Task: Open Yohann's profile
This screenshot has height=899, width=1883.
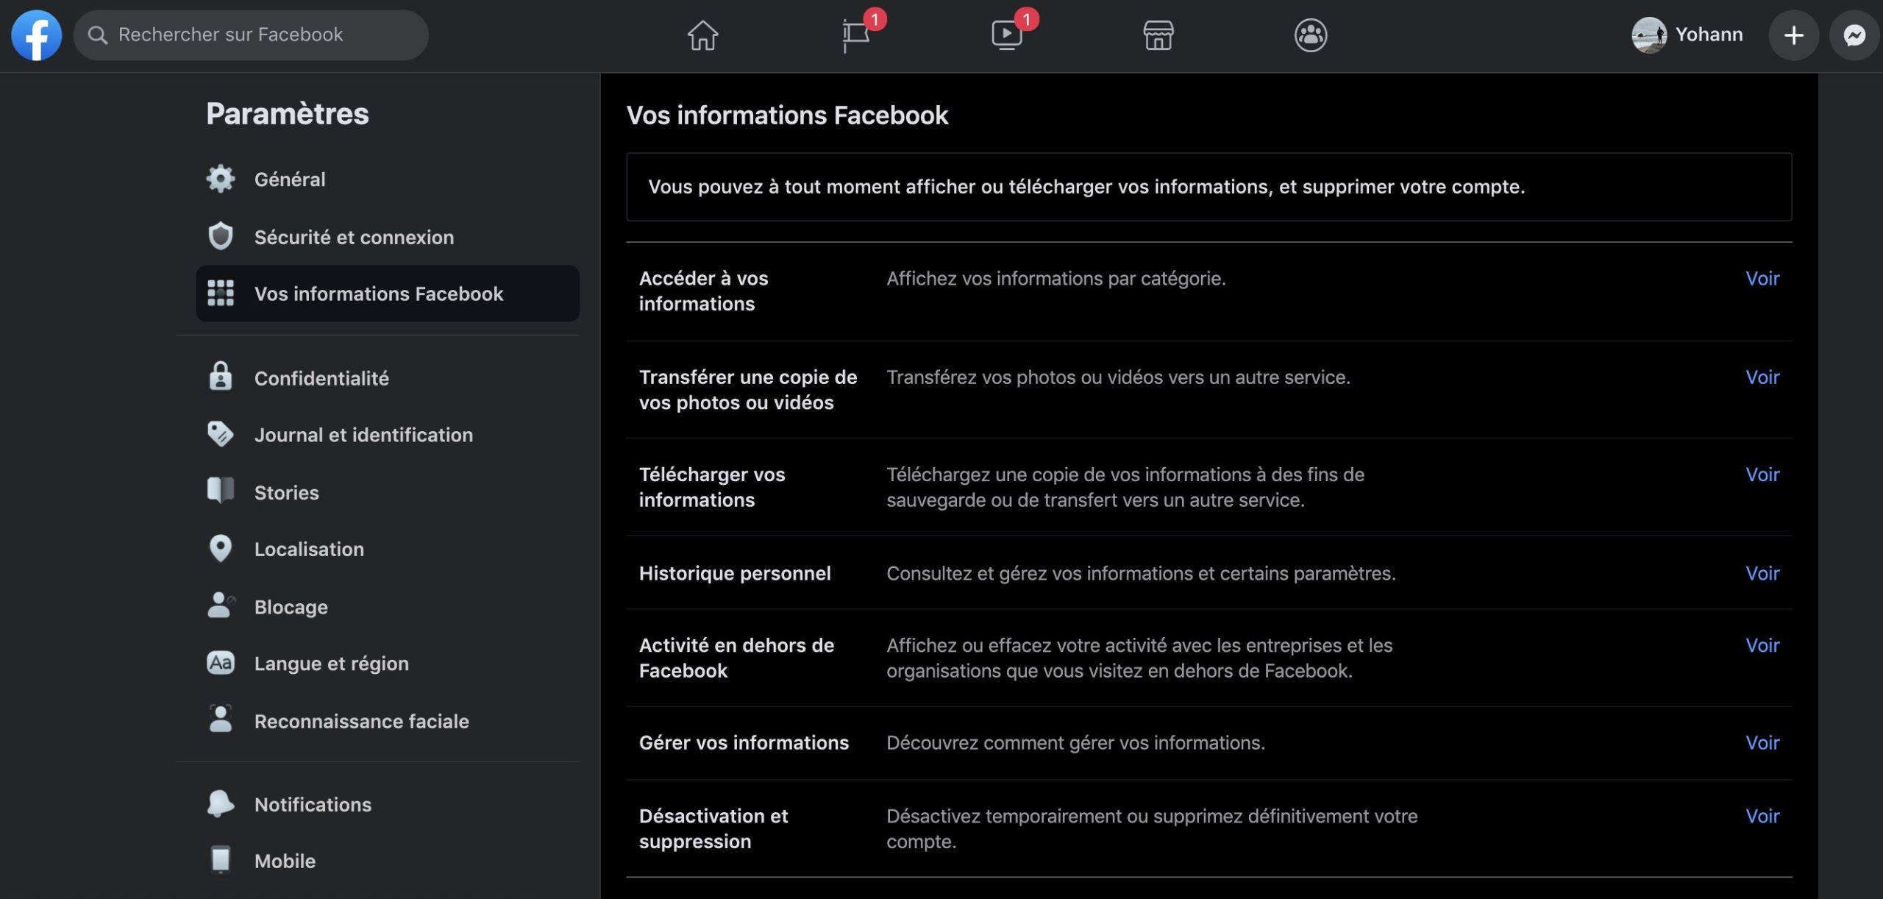Action: pos(1687,35)
